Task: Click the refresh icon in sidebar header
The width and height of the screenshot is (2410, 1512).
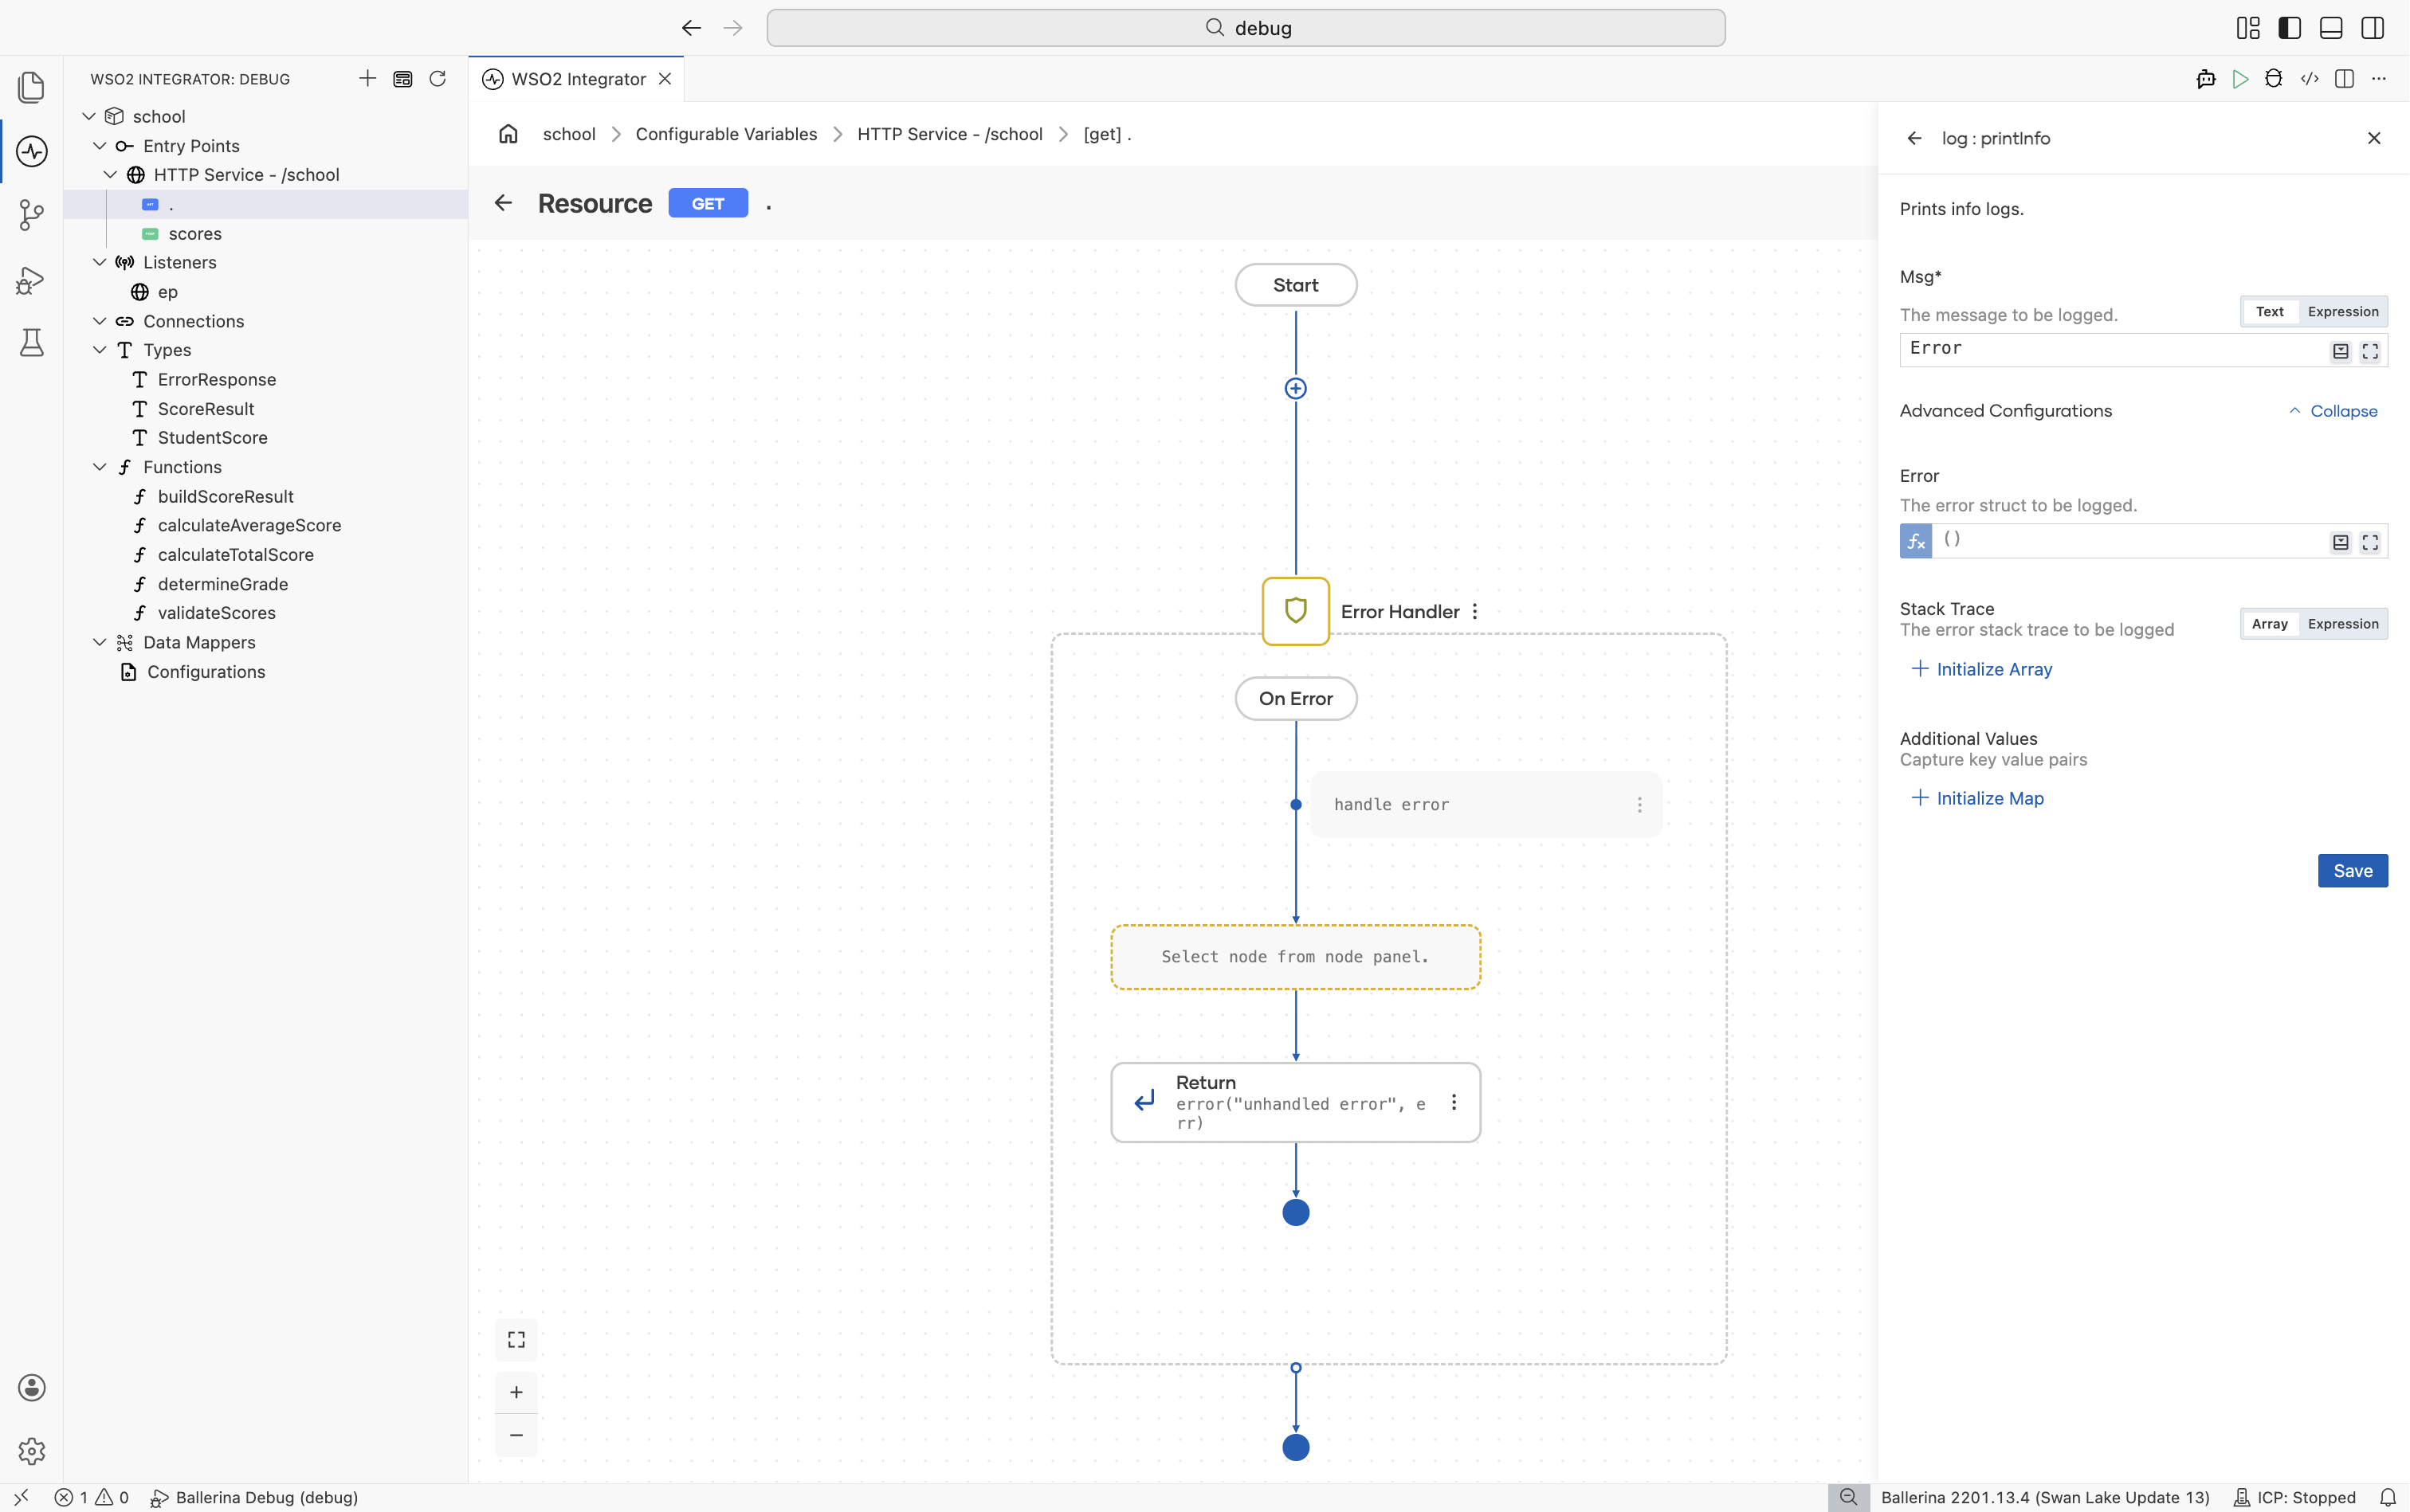Action: (438, 79)
